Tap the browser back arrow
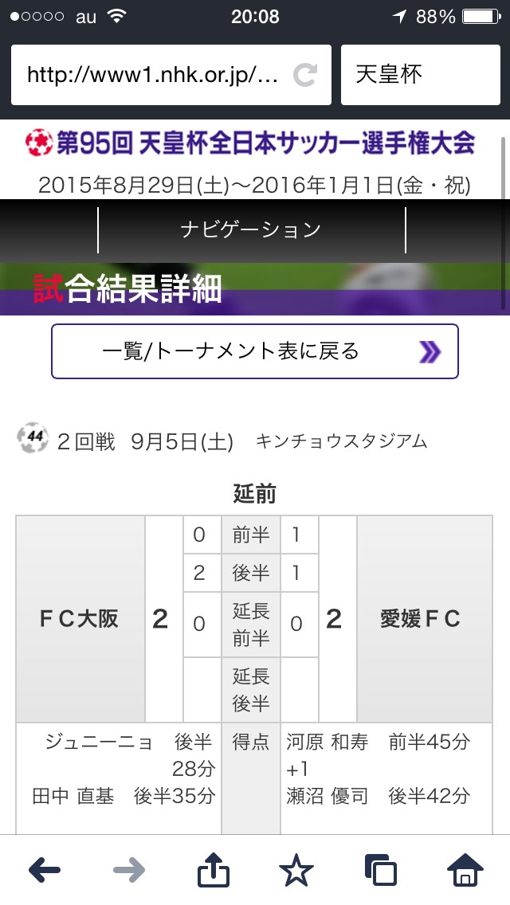The image size is (510, 905). [45, 870]
